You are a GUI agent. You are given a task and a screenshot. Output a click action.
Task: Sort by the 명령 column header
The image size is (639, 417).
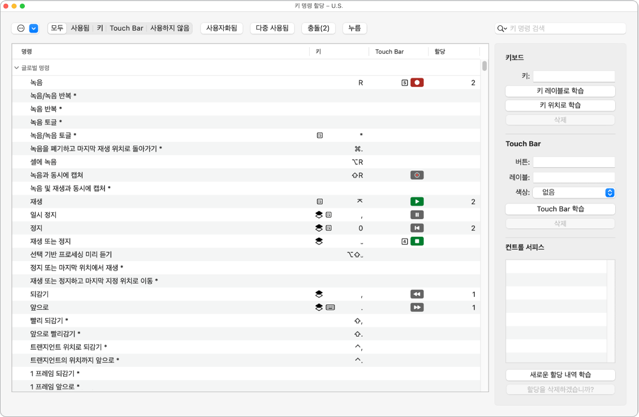point(162,52)
